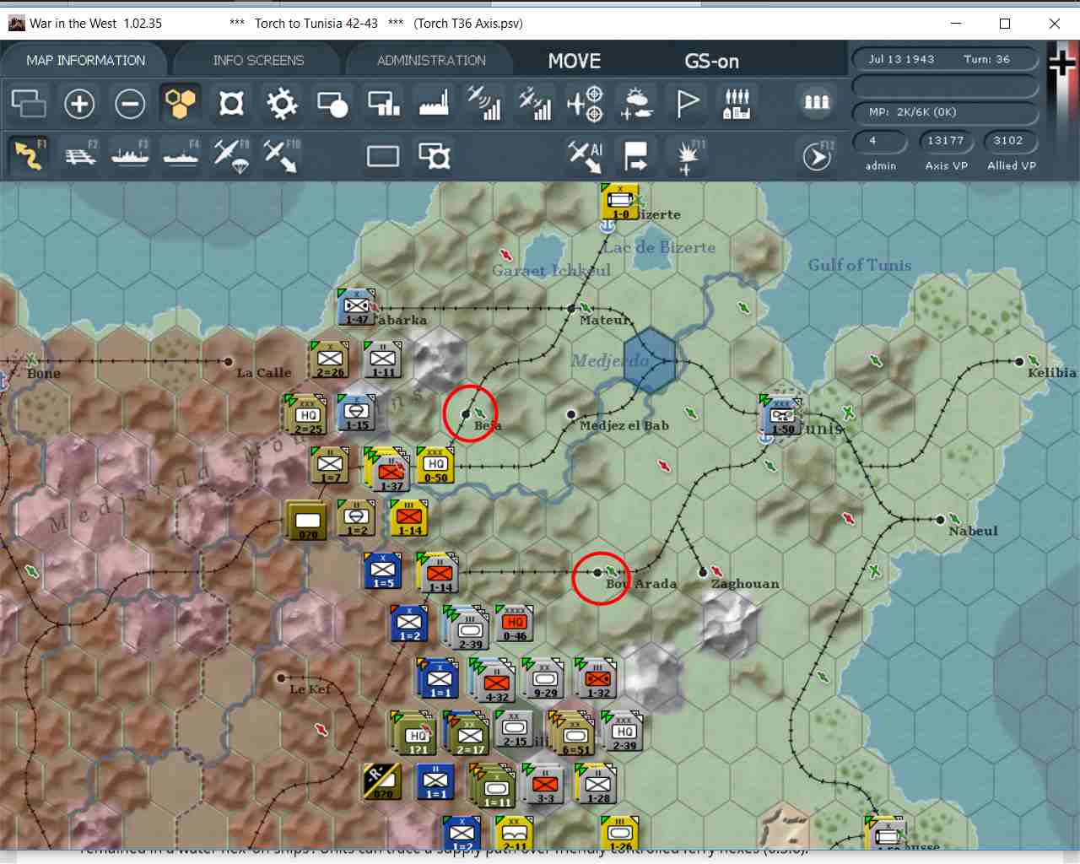Select F4 amphibious ship mode
This screenshot has width=1080, height=864.
181,155
